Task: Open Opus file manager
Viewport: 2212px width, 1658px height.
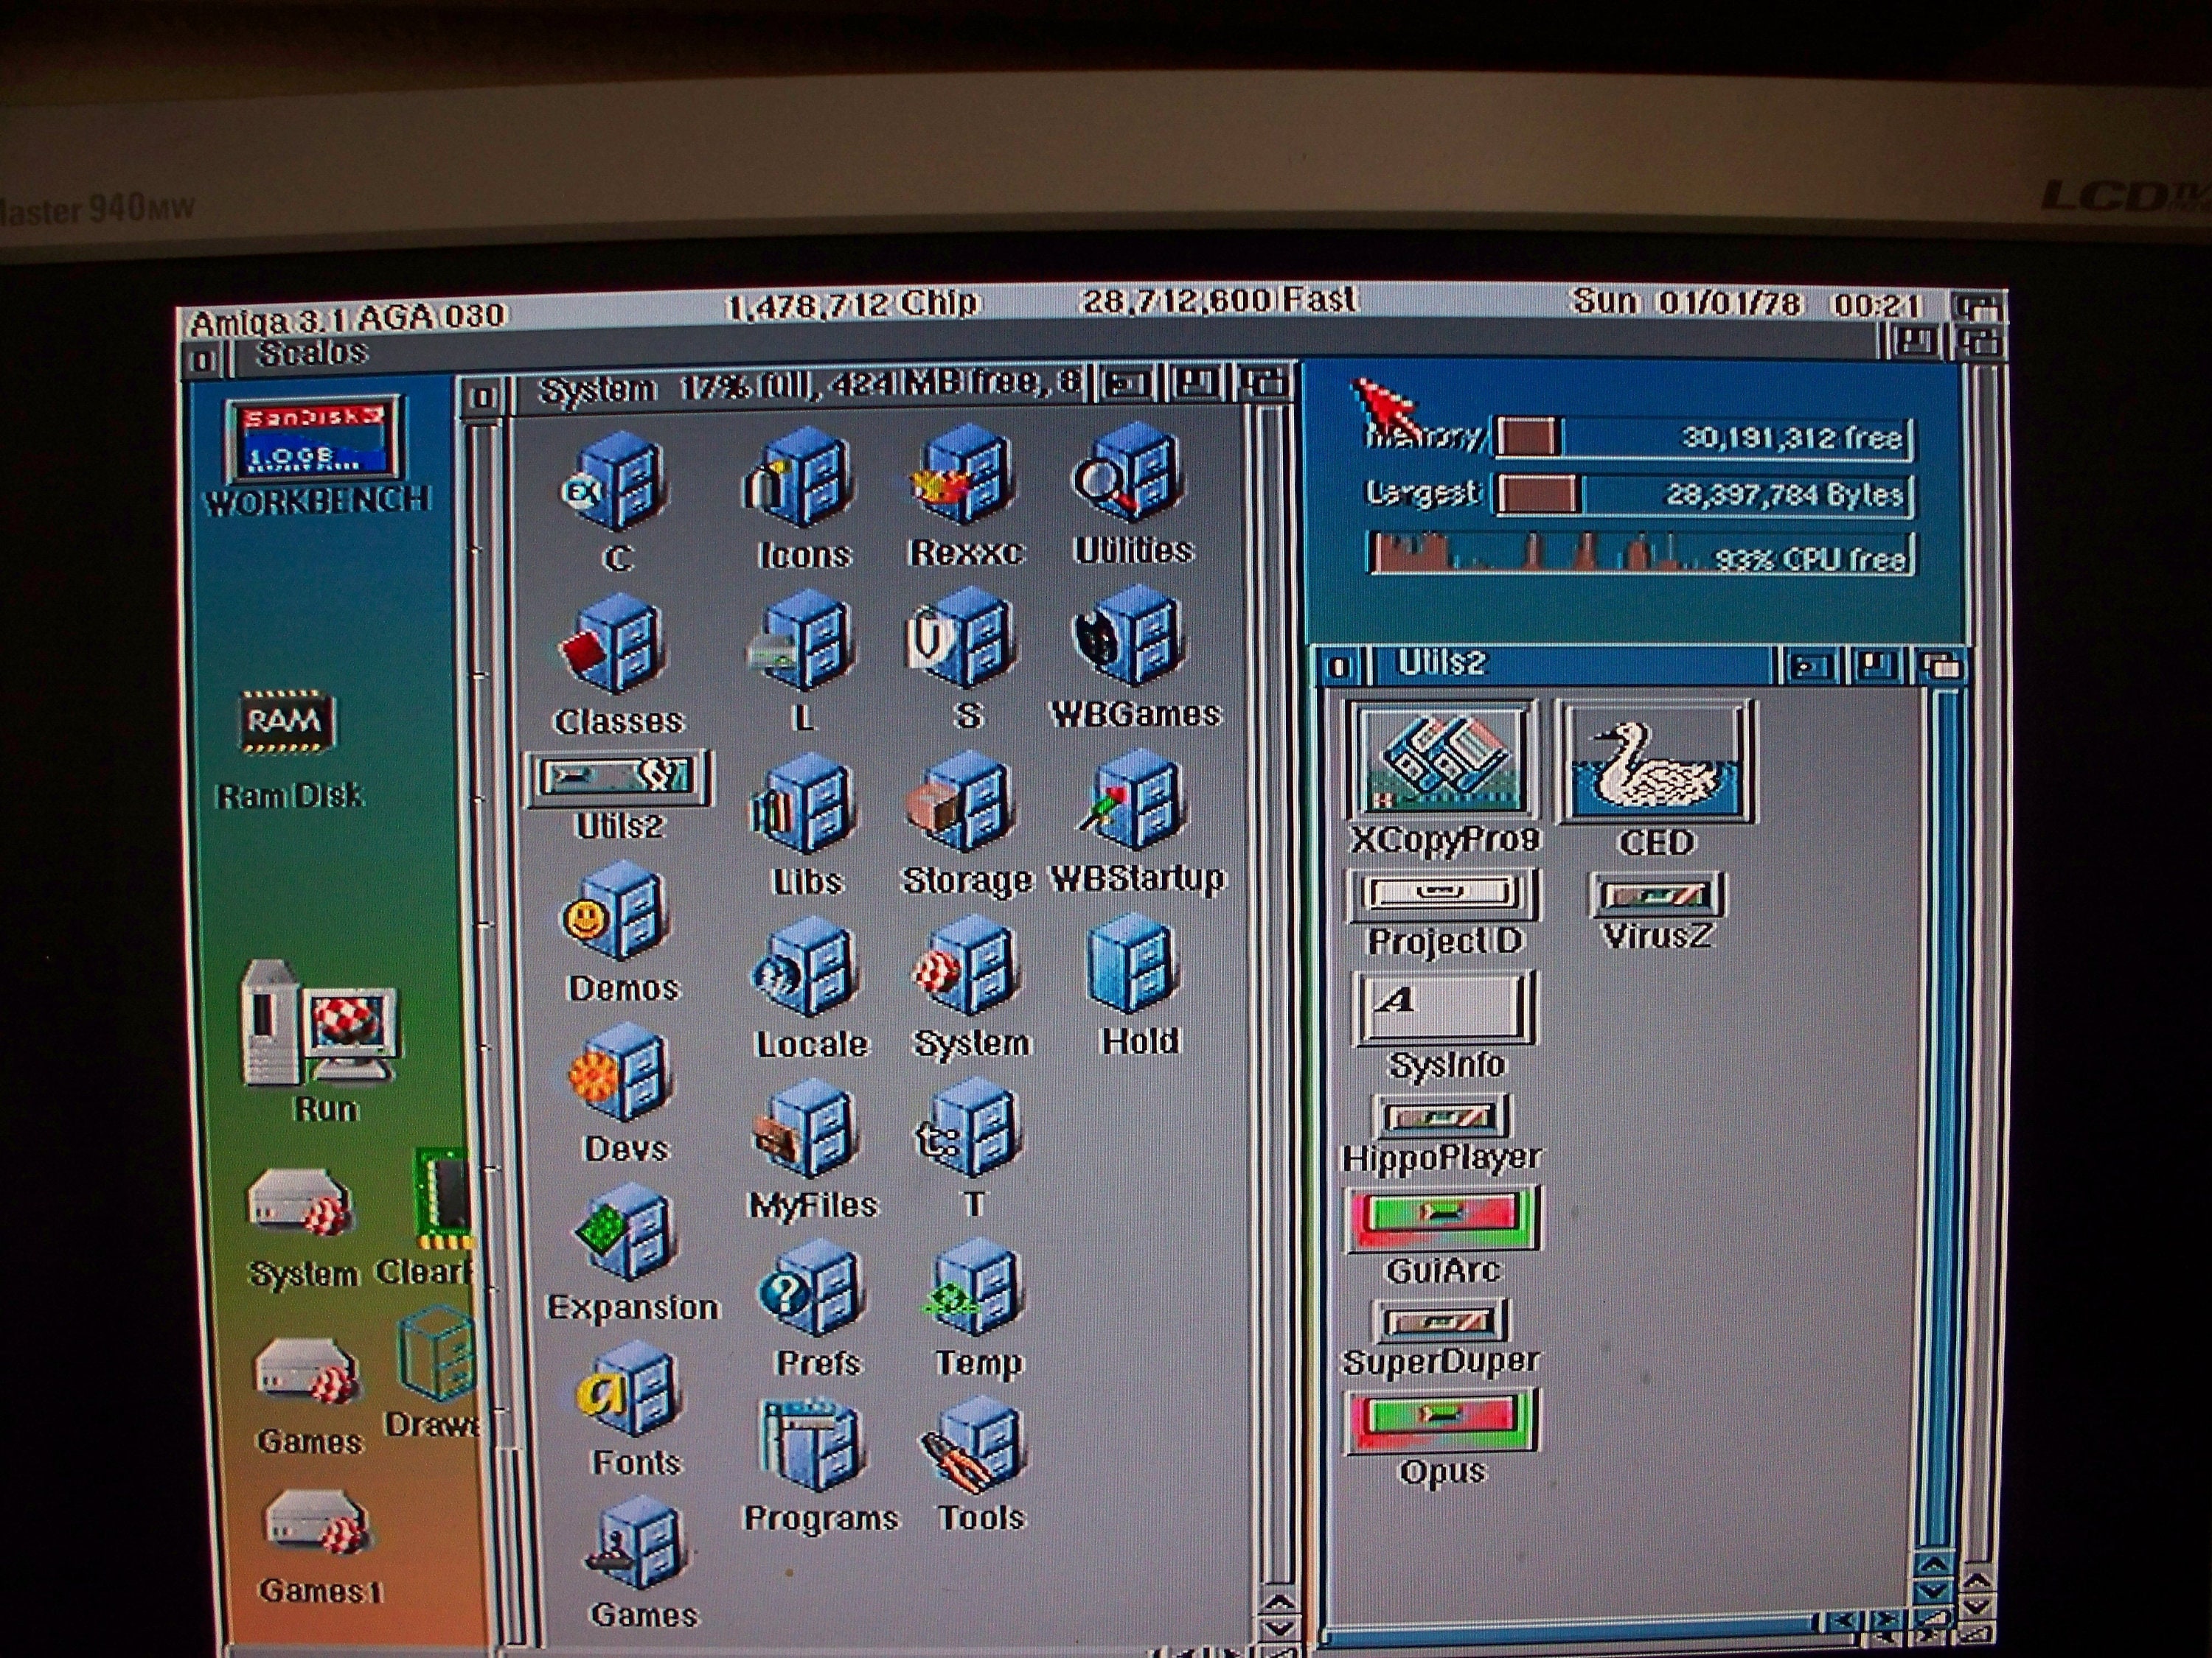Action: click(1443, 1416)
